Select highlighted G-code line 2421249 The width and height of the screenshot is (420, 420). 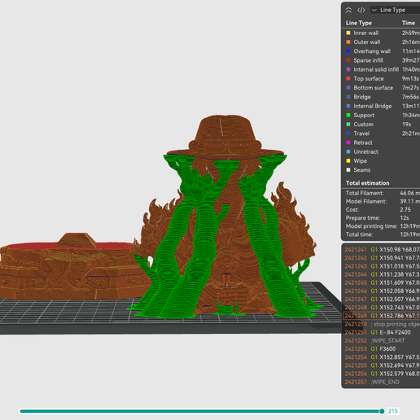tap(382, 316)
